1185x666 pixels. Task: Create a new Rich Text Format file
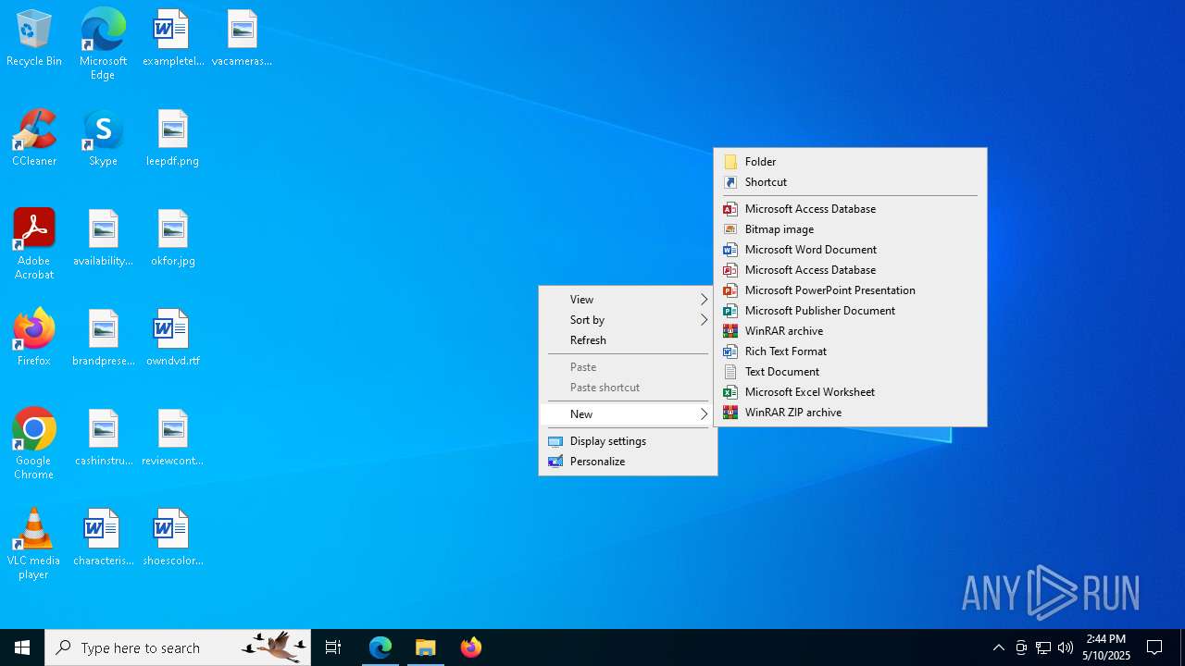coord(850,351)
